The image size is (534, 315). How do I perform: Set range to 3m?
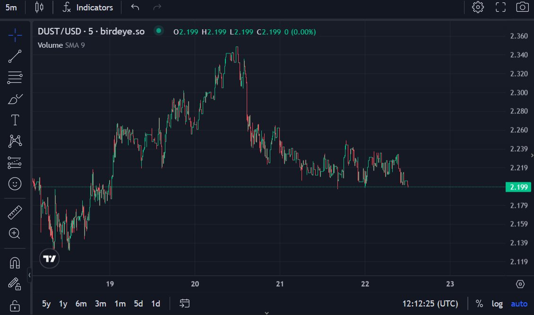coord(101,304)
